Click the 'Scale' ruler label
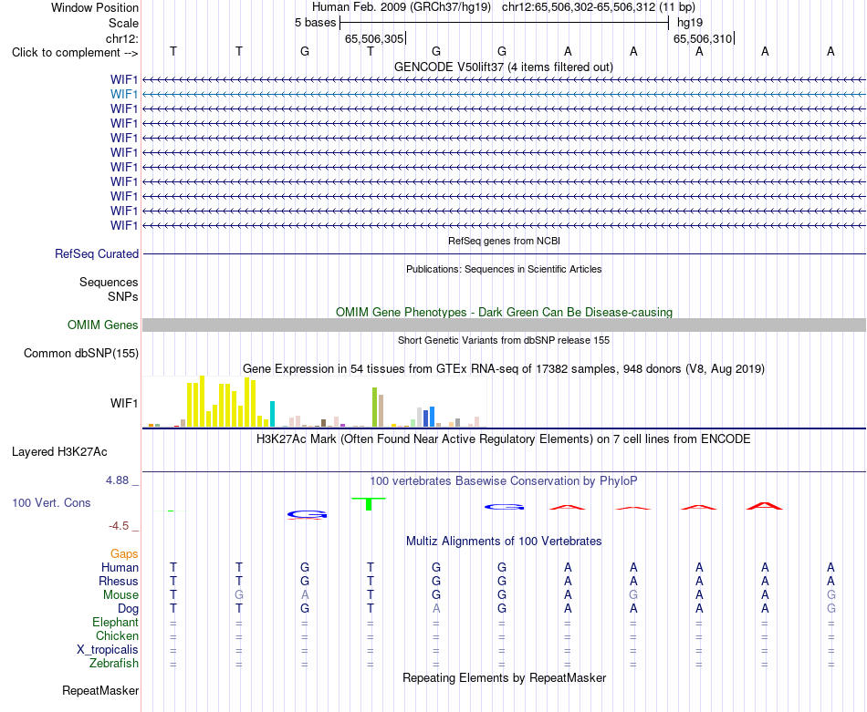The width and height of the screenshot is (867, 712). click(x=123, y=23)
